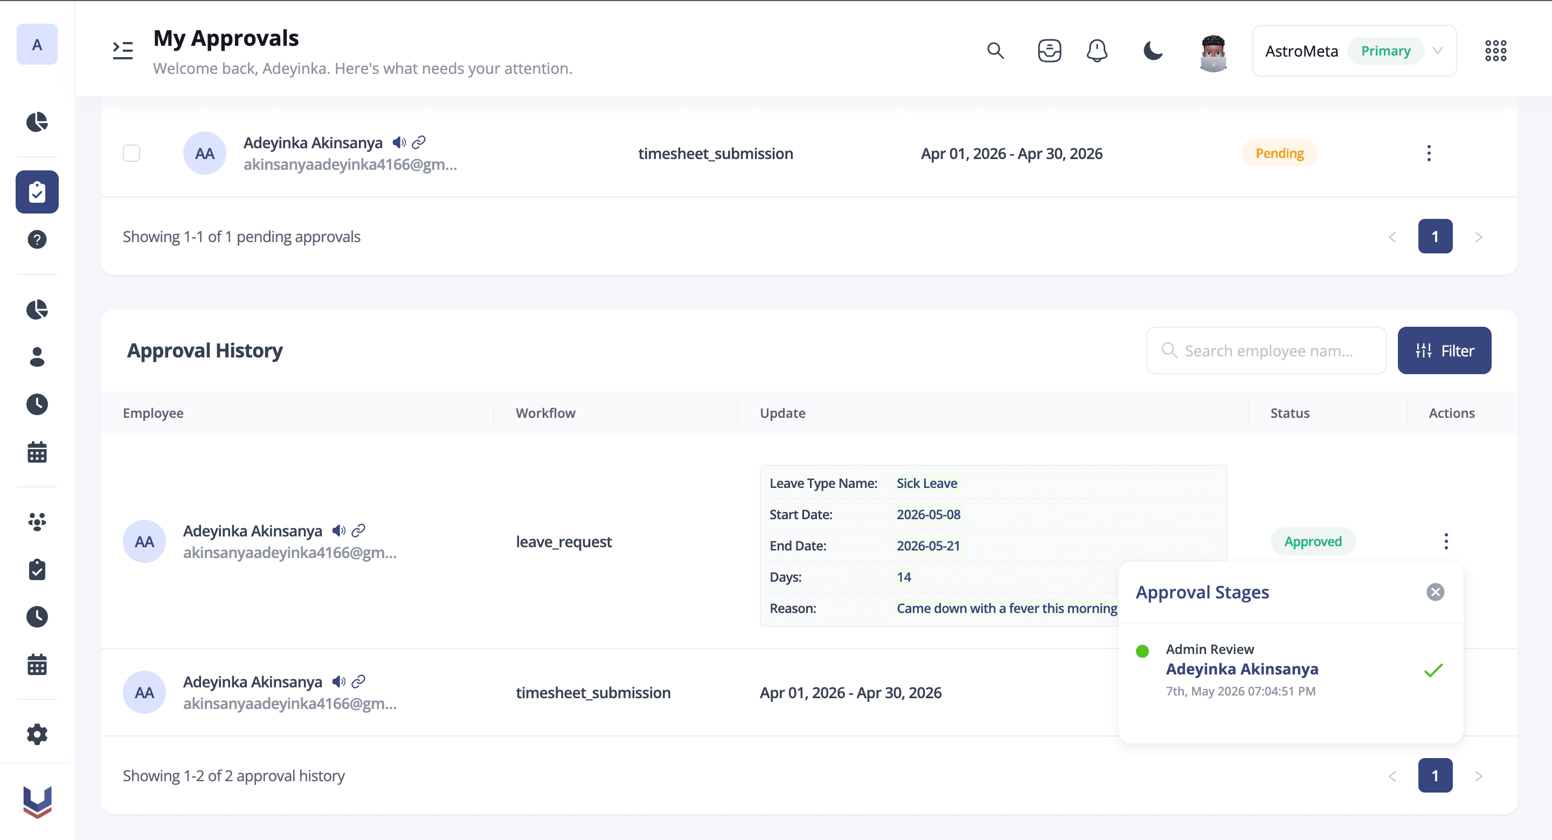Go to next page of pending approvals

1479,236
